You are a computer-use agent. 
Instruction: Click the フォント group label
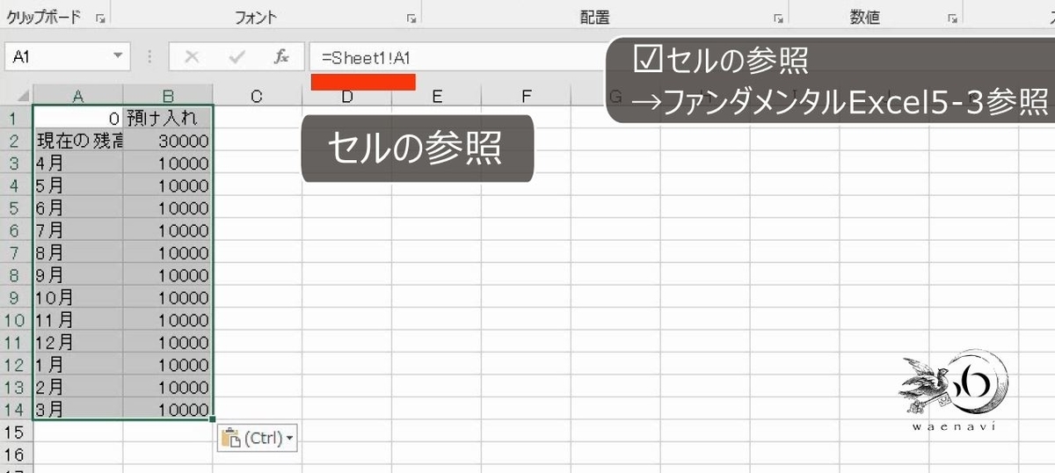click(x=257, y=18)
